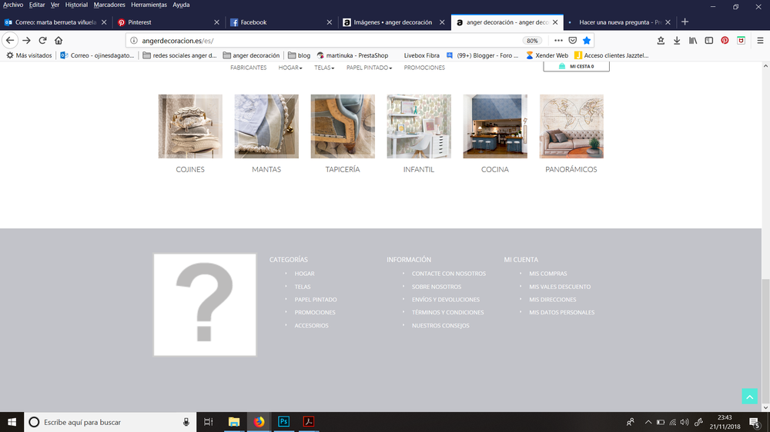Save page to Pocket
The image size is (770, 432).
coord(573,41)
